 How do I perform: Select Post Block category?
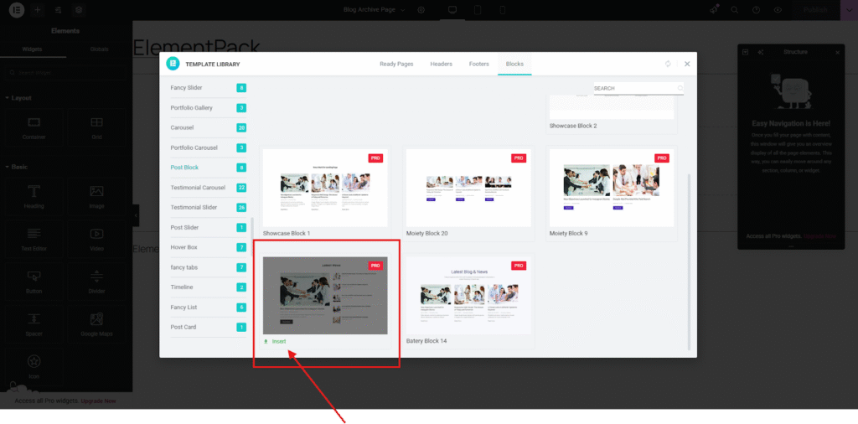pos(208,168)
